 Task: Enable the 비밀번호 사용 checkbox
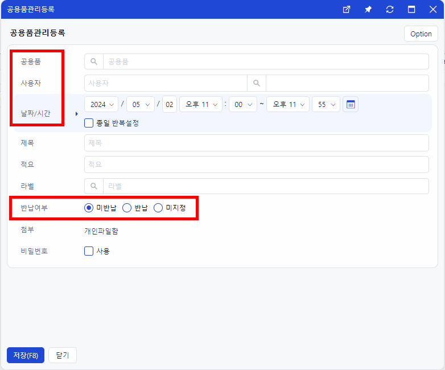tap(89, 251)
